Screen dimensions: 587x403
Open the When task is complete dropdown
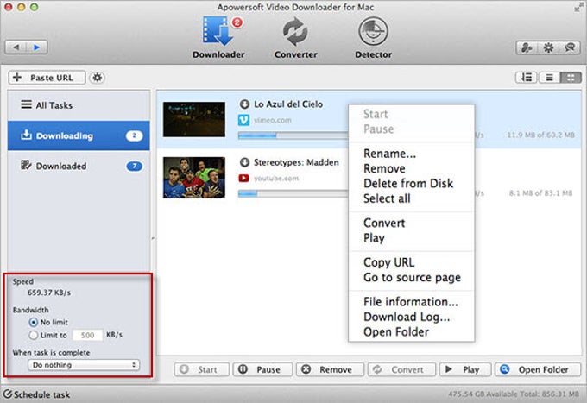pos(84,365)
